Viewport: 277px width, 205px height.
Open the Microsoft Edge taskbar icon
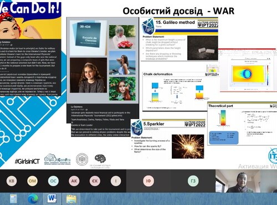[x=33, y=199]
